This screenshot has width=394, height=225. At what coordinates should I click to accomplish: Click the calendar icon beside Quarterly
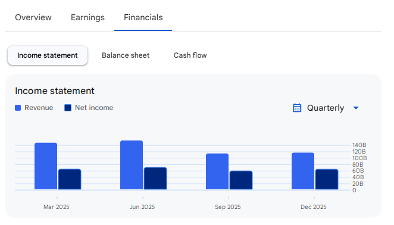click(297, 108)
